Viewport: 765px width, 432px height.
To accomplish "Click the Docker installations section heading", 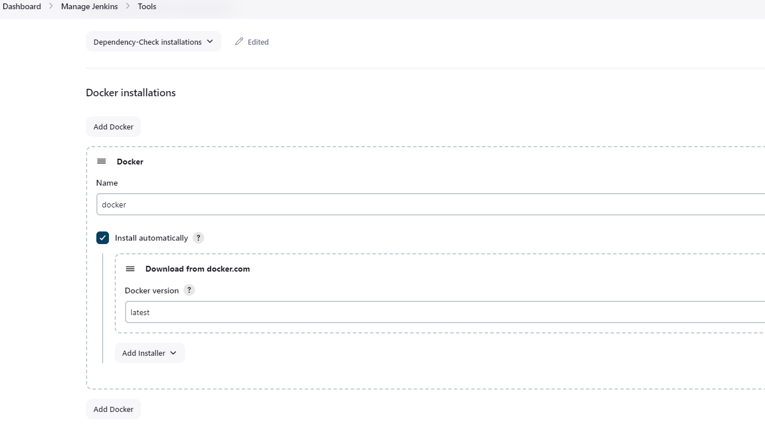I will 131,93.
